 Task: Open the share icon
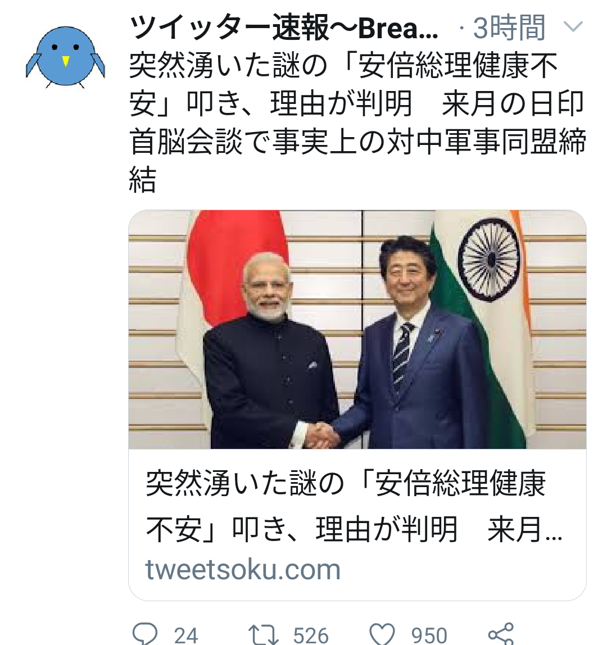(500, 634)
